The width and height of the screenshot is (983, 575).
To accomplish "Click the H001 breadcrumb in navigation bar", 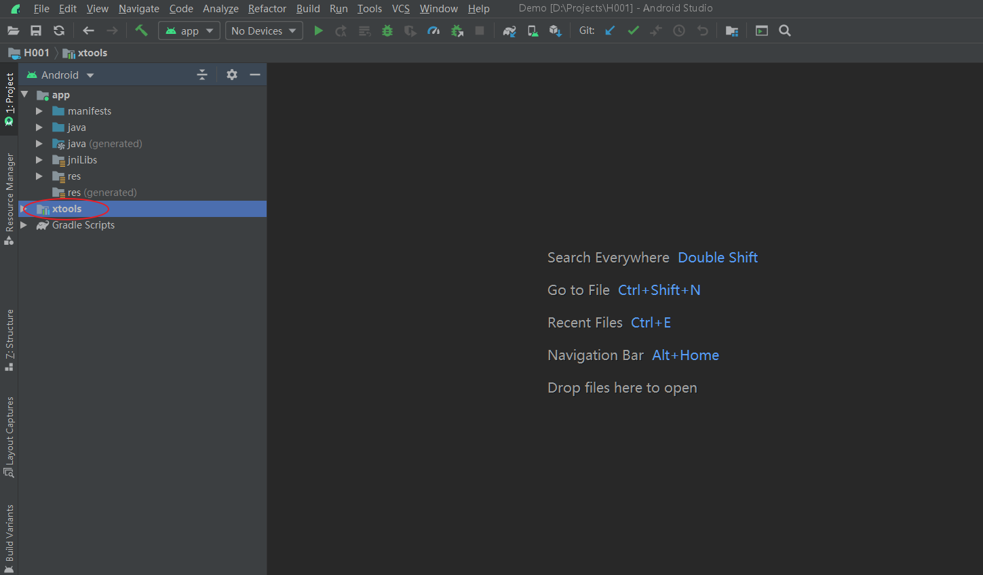I will coord(29,53).
